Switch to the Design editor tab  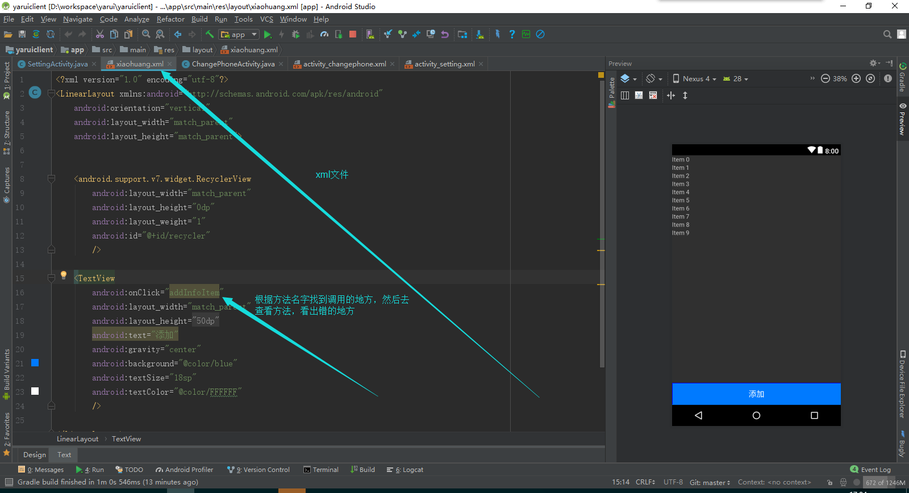click(35, 454)
